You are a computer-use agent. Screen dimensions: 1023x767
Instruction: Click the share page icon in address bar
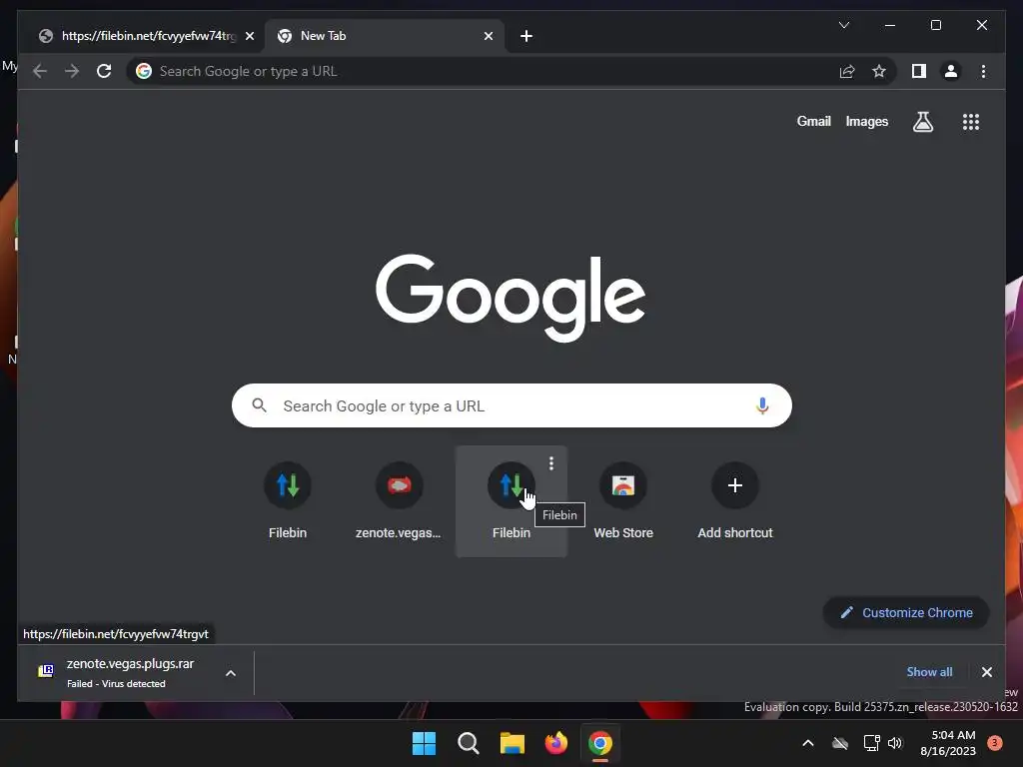pos(847,71)
